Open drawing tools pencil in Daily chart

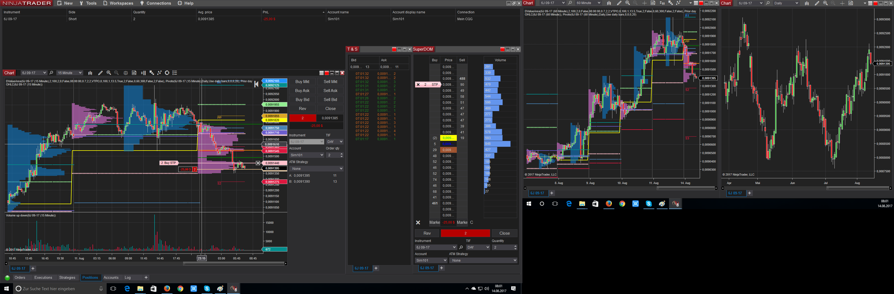817,3
